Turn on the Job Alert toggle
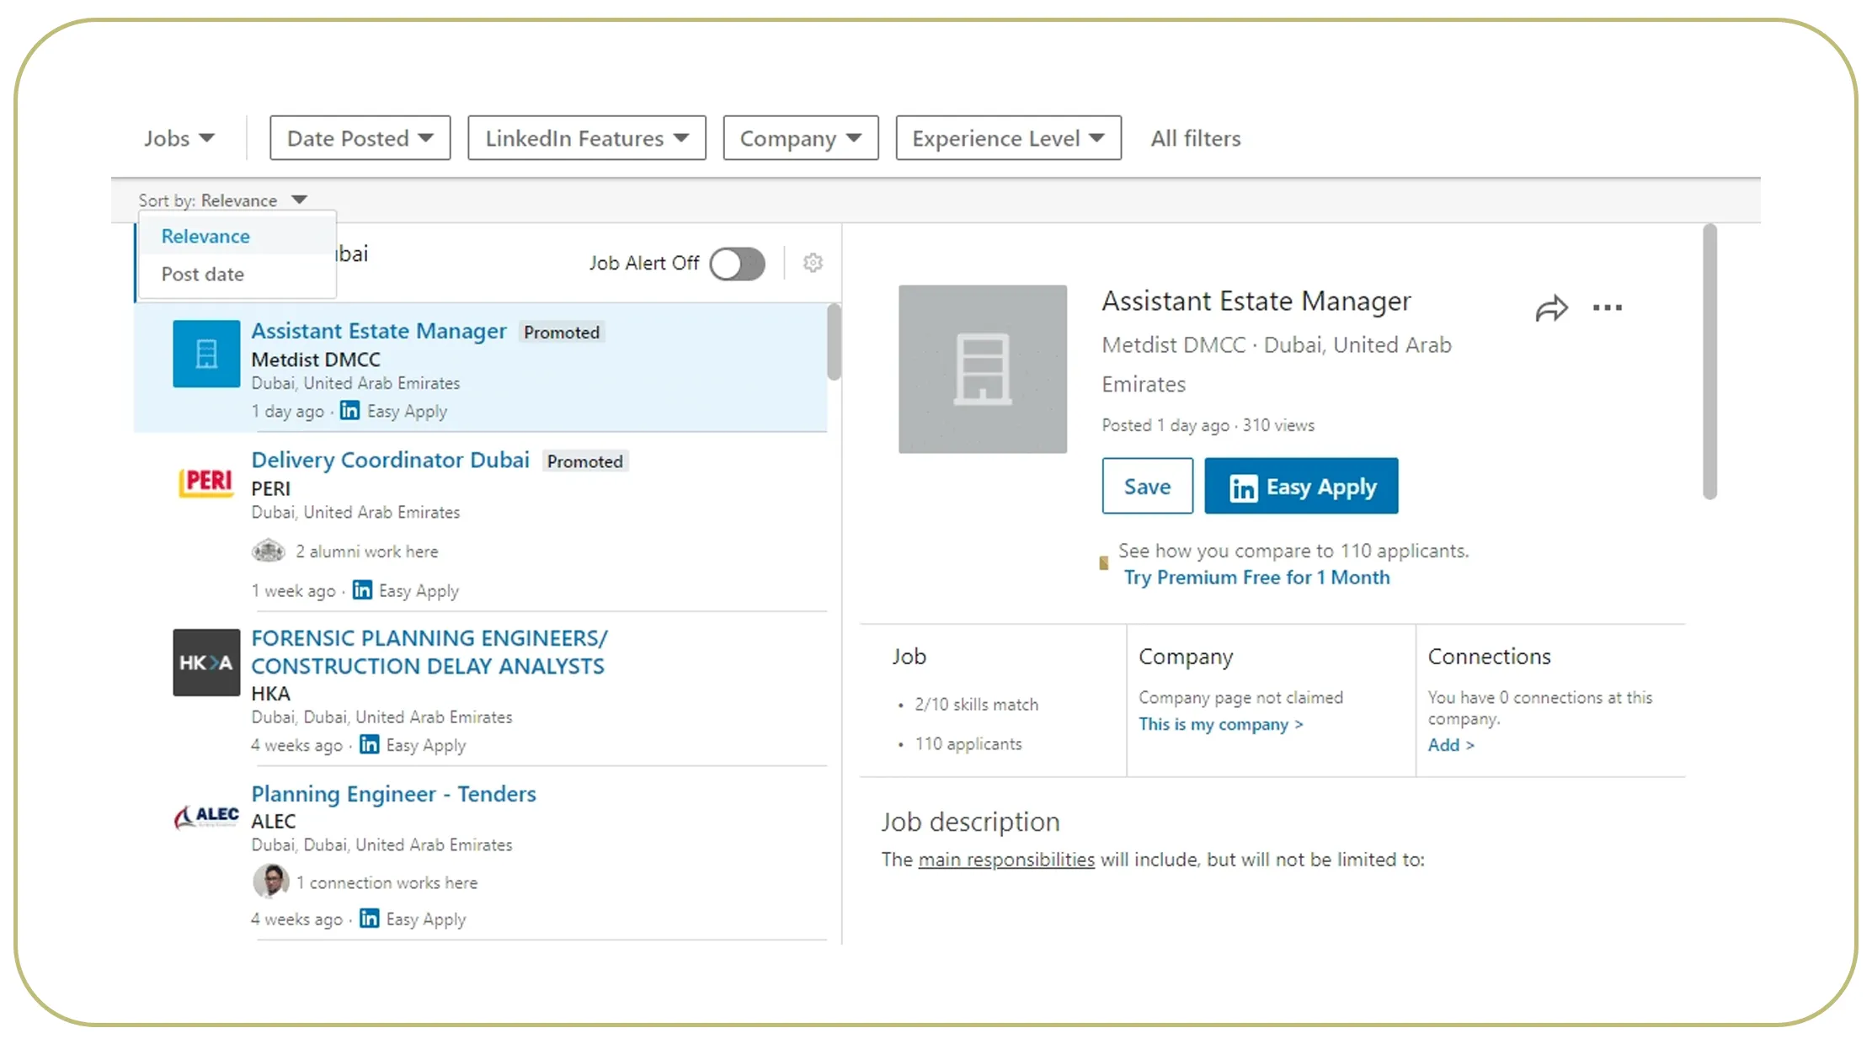The width and height of the screenshot is (1872, 1044). tap(737, 264)
